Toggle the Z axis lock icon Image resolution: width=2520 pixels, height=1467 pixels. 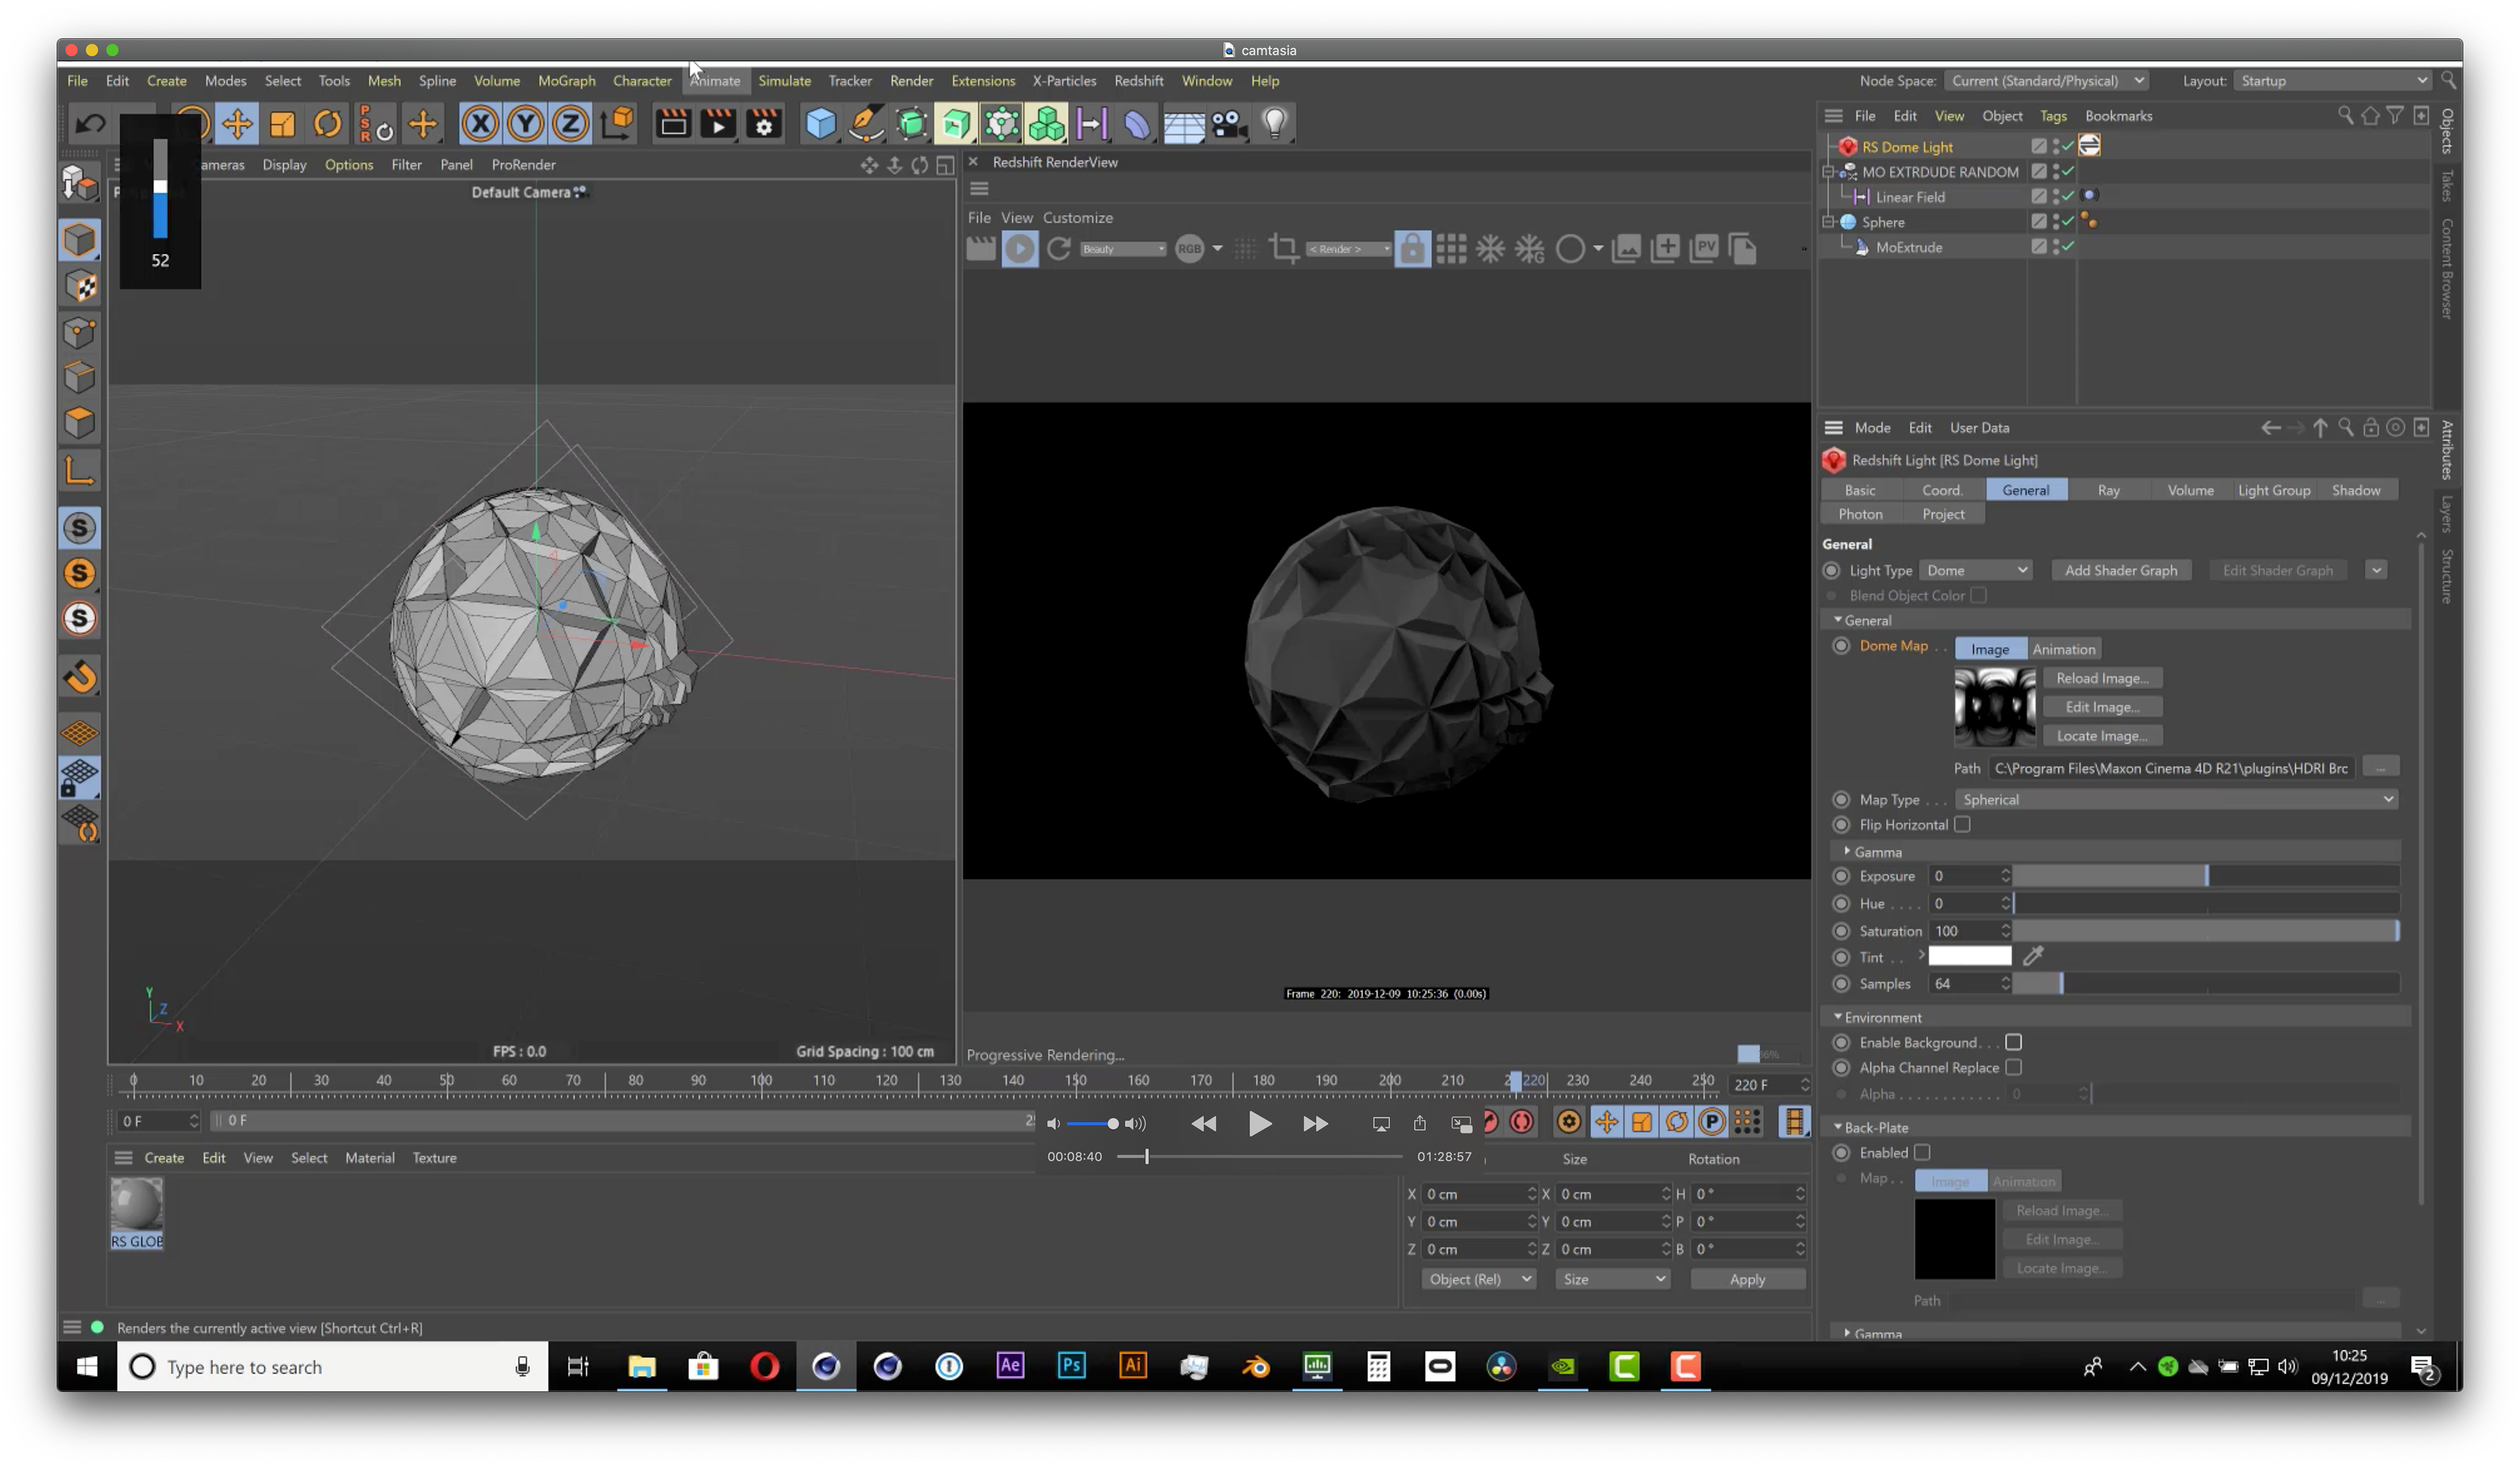tap(570, 124)
